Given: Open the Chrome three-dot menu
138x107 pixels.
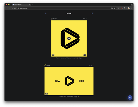Looking at the screenshot, I should pyautogui.click(x=132, y=8).
